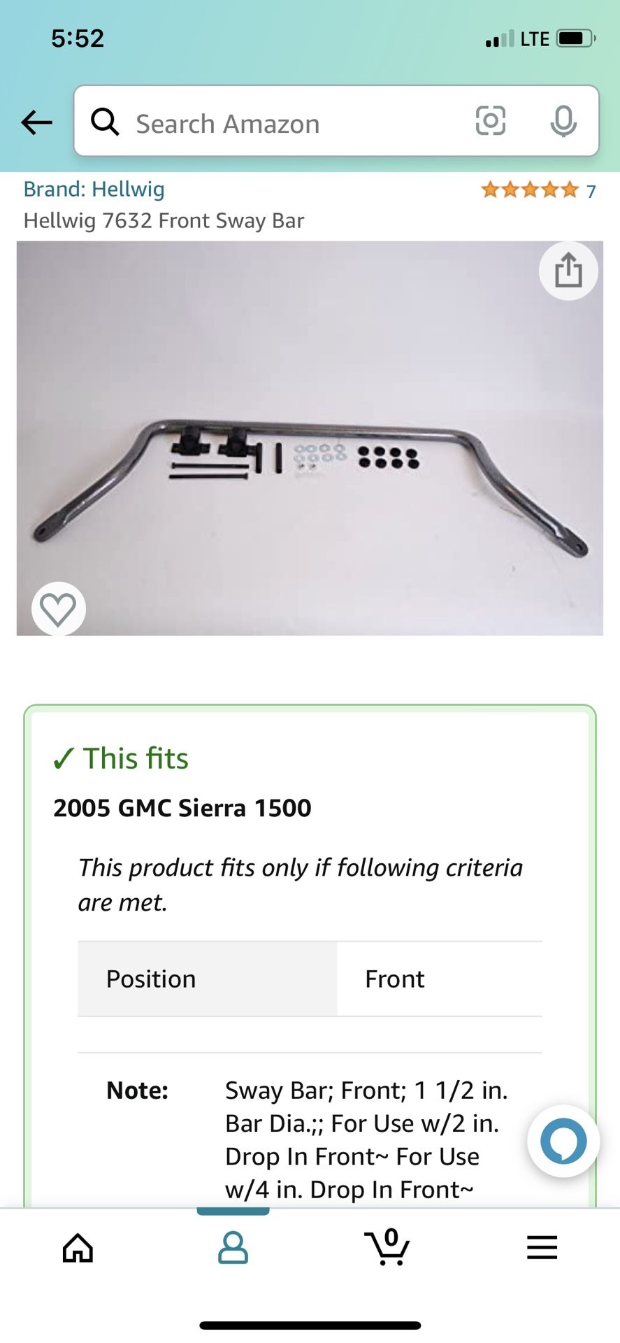Go to the Home tab
Screen dimensions: 620x1343
click(78, 1248)
